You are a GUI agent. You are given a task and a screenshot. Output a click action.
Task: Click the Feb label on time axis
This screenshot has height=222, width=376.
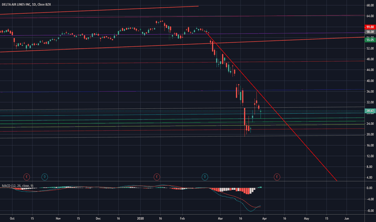(182, 218)
